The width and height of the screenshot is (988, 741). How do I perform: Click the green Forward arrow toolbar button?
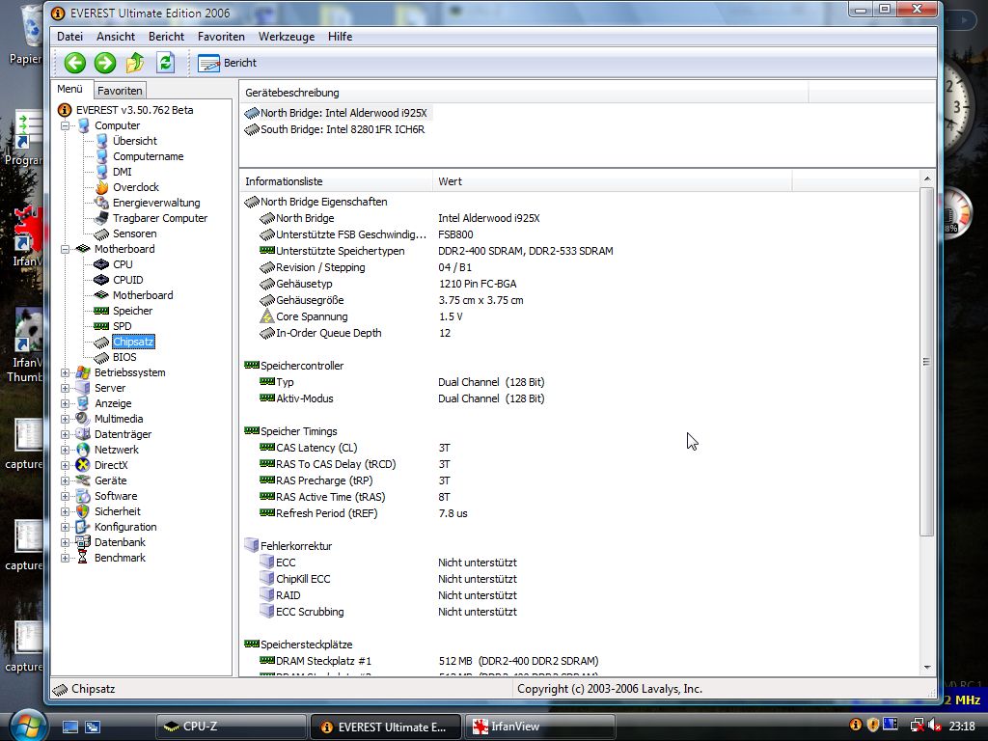105,63
